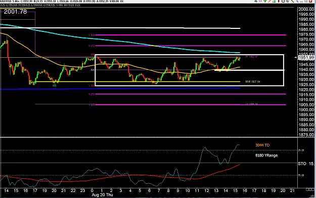This screenshot has height=198, width=316.
Task: Select the 500 Fibonacci midpoint label
Action: [x=93, y=70]
